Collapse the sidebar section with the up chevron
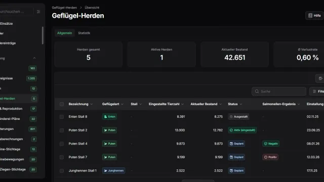The height and width of the screenshot is (182, 324). coord(34,58)
